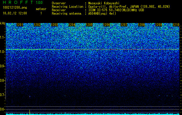182x115 pixels.
Task: Click the 'meteor' counter label
Action: click(x=41, y=9)
